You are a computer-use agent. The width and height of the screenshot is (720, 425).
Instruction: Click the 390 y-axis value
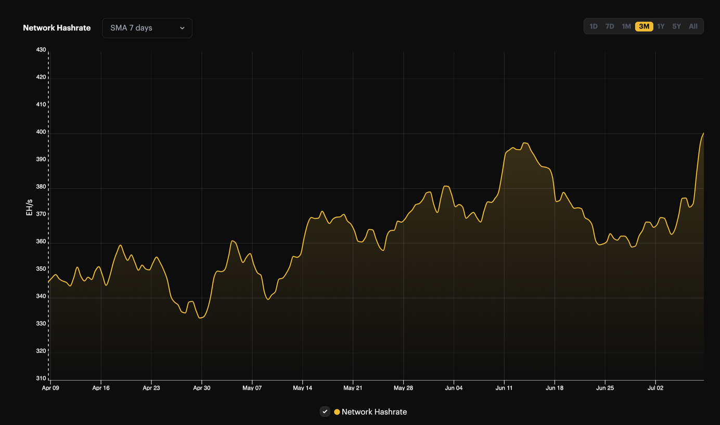(41, 159)
